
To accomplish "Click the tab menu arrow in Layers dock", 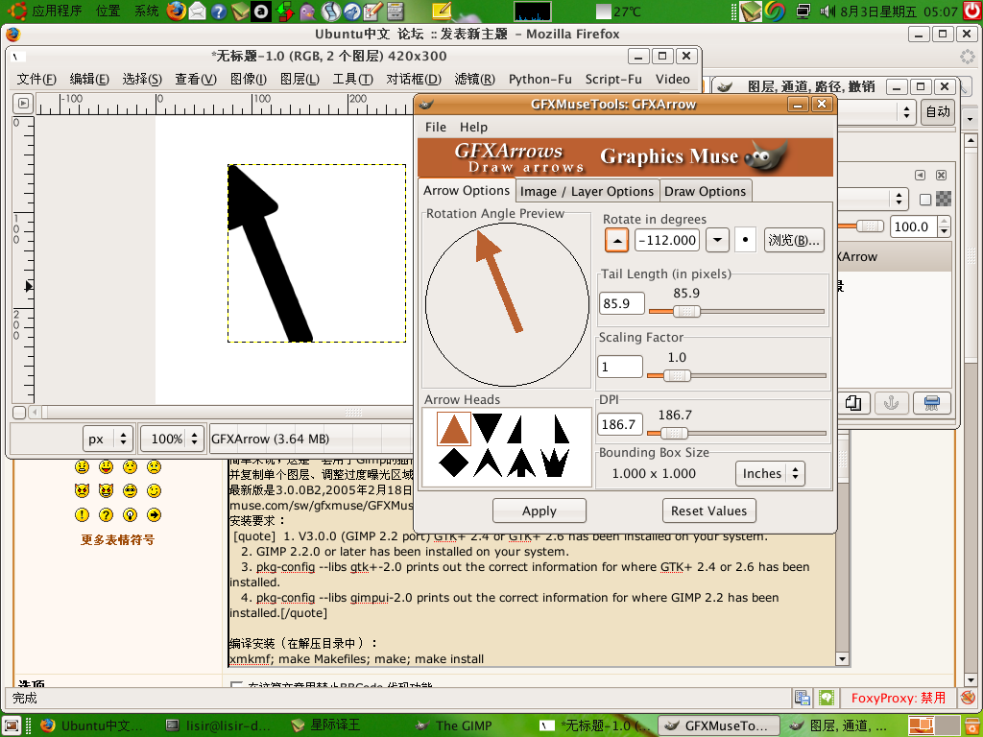I will tap(920, 175).
